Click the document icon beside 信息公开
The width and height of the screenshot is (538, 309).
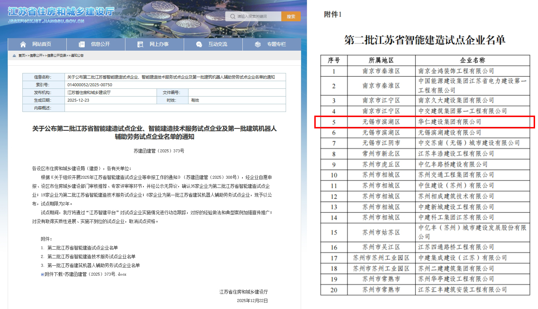point(81,44)
